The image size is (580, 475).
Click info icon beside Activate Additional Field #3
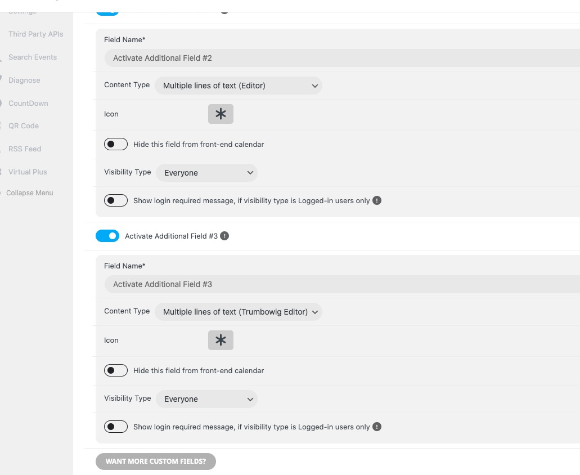224,236
